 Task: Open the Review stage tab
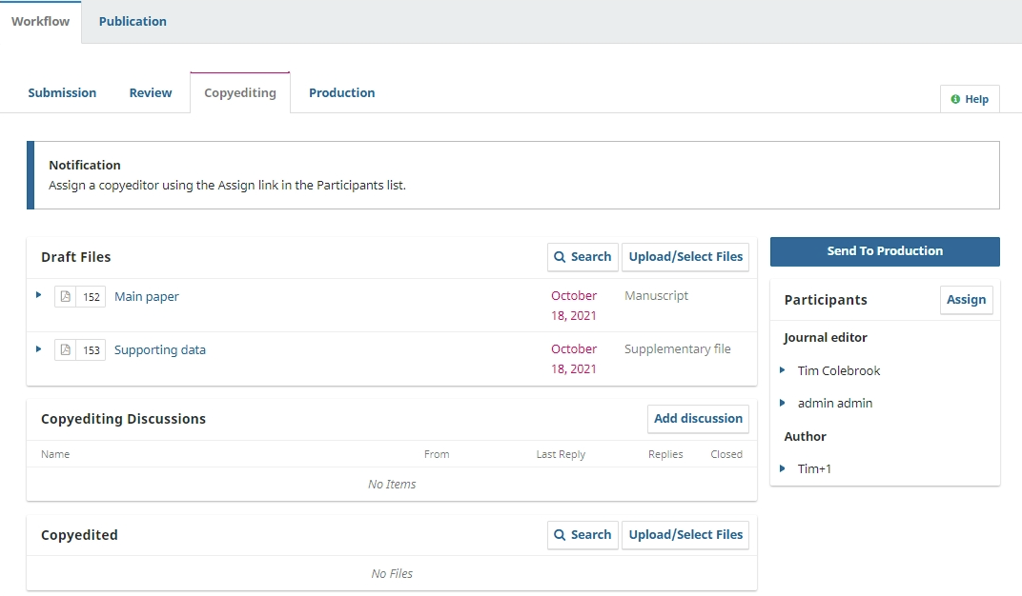tap(151, 92)
